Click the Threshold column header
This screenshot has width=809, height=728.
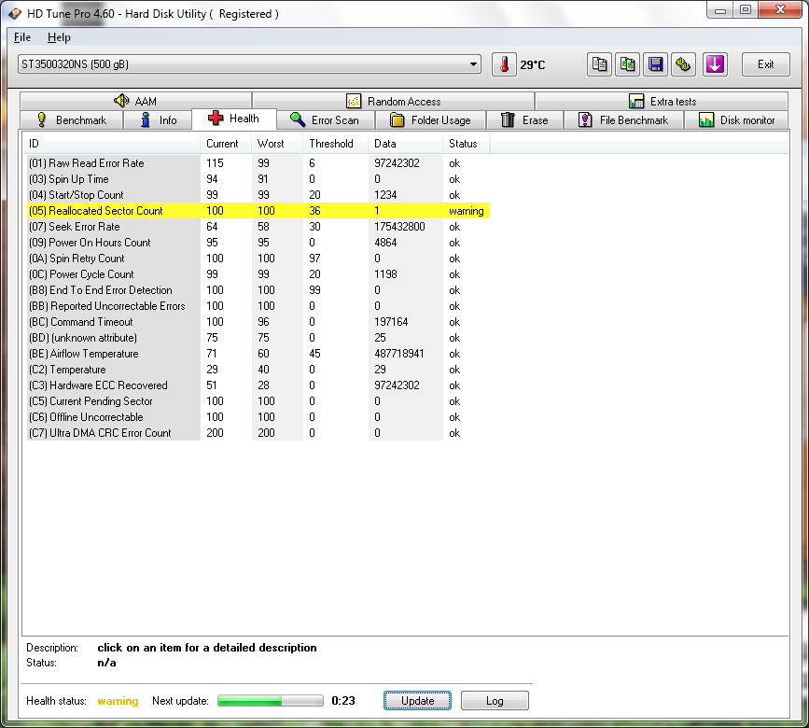point(335,144)
